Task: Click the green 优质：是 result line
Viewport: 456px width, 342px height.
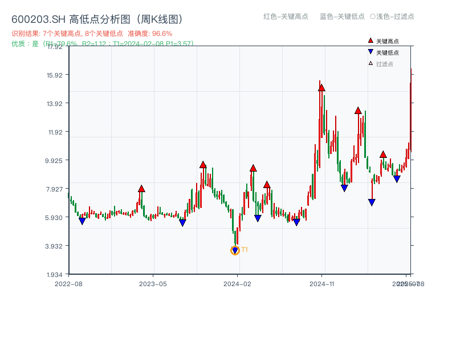Action: tap(103, 44)
